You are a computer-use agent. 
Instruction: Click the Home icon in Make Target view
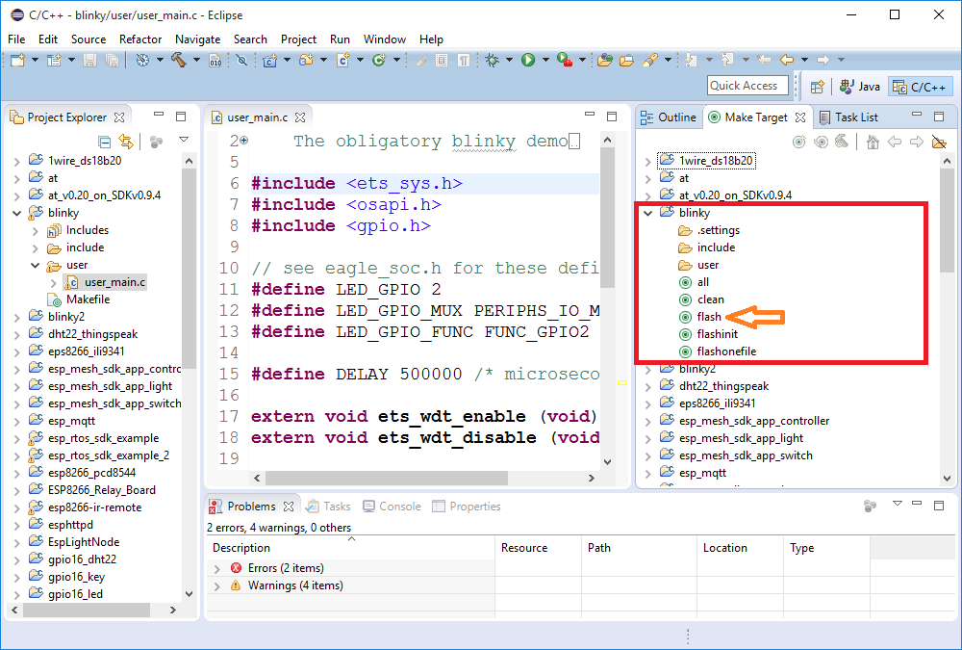coord(873,141)
